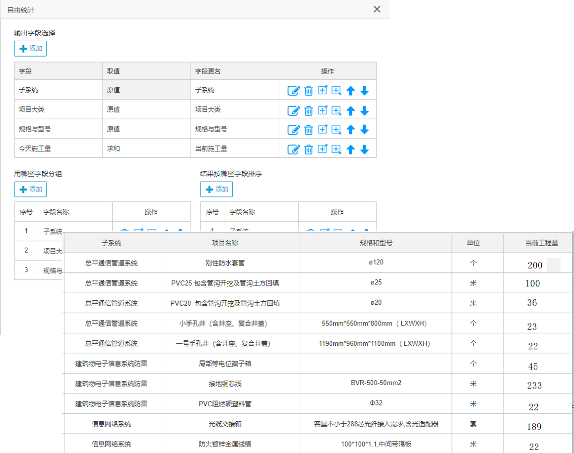Click 添加 under 输出字段选择

click(30, 49)
